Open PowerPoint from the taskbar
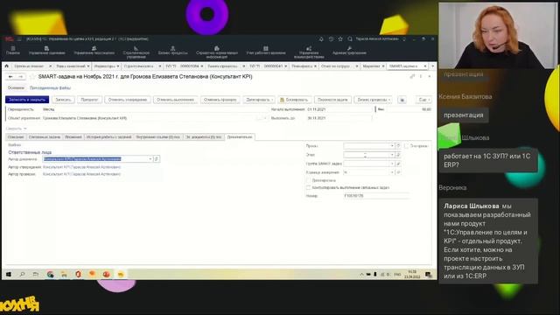This screenshot has width=560, height=315. click(x=106, y=274)
